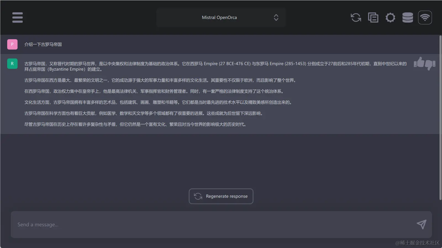Copy the conversation to clipboard
This screenshot has height=248, width=442.
tap(373, 17)
